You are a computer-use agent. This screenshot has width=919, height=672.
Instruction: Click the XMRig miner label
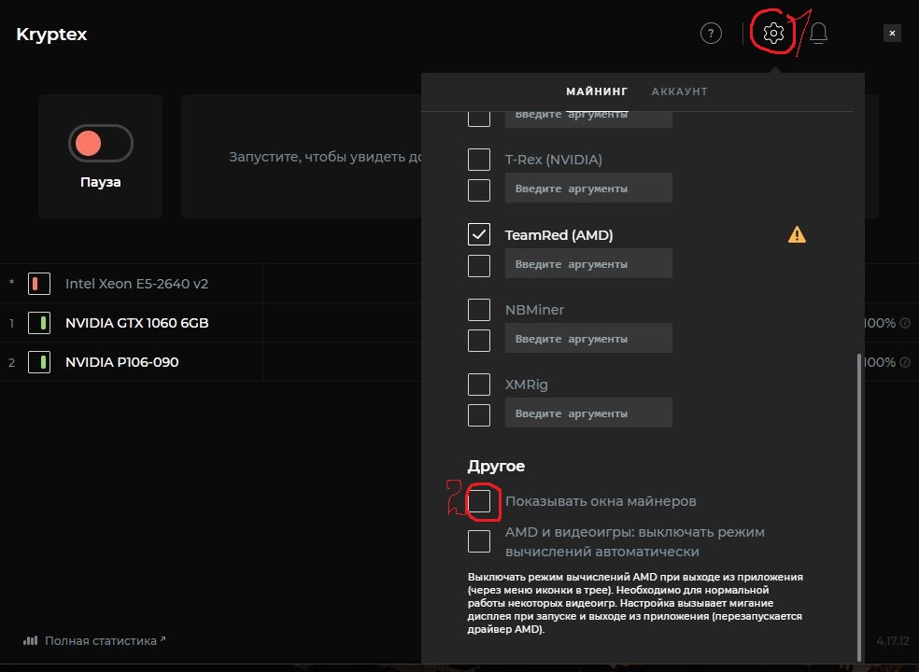point(527,385)
